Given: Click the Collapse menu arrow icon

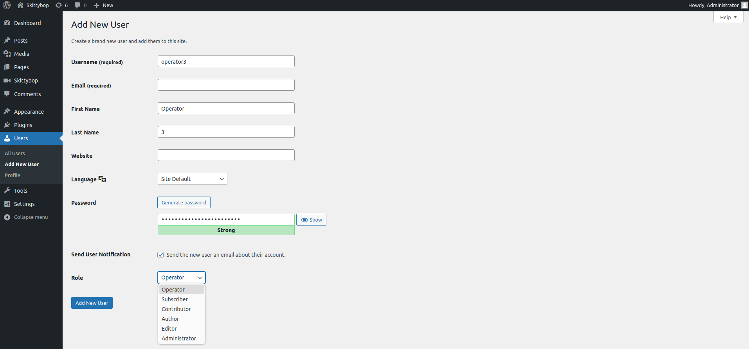Looking at the screenshot, I should point(7,217).
